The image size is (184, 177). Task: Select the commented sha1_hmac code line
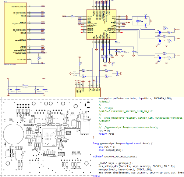[141, 118]
